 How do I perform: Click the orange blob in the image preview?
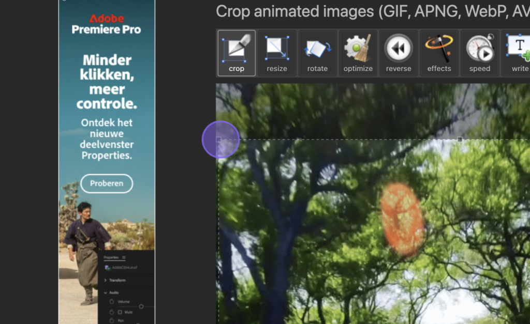403,219
